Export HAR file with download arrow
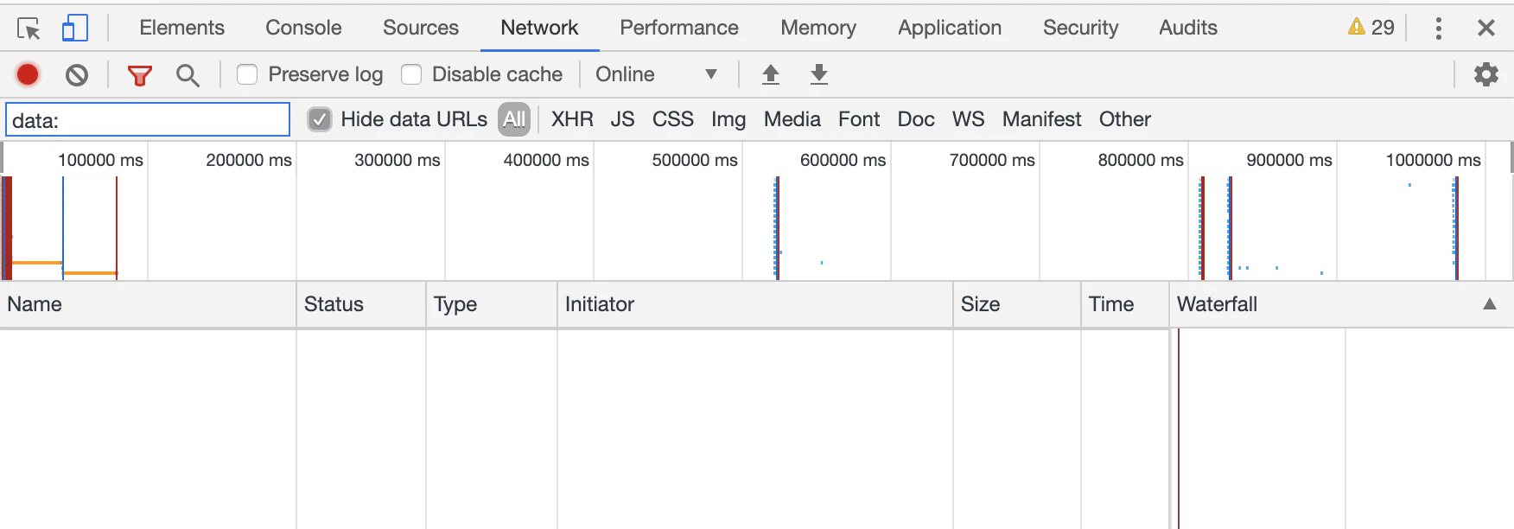 pyautogui.click(x=819, y=74)
